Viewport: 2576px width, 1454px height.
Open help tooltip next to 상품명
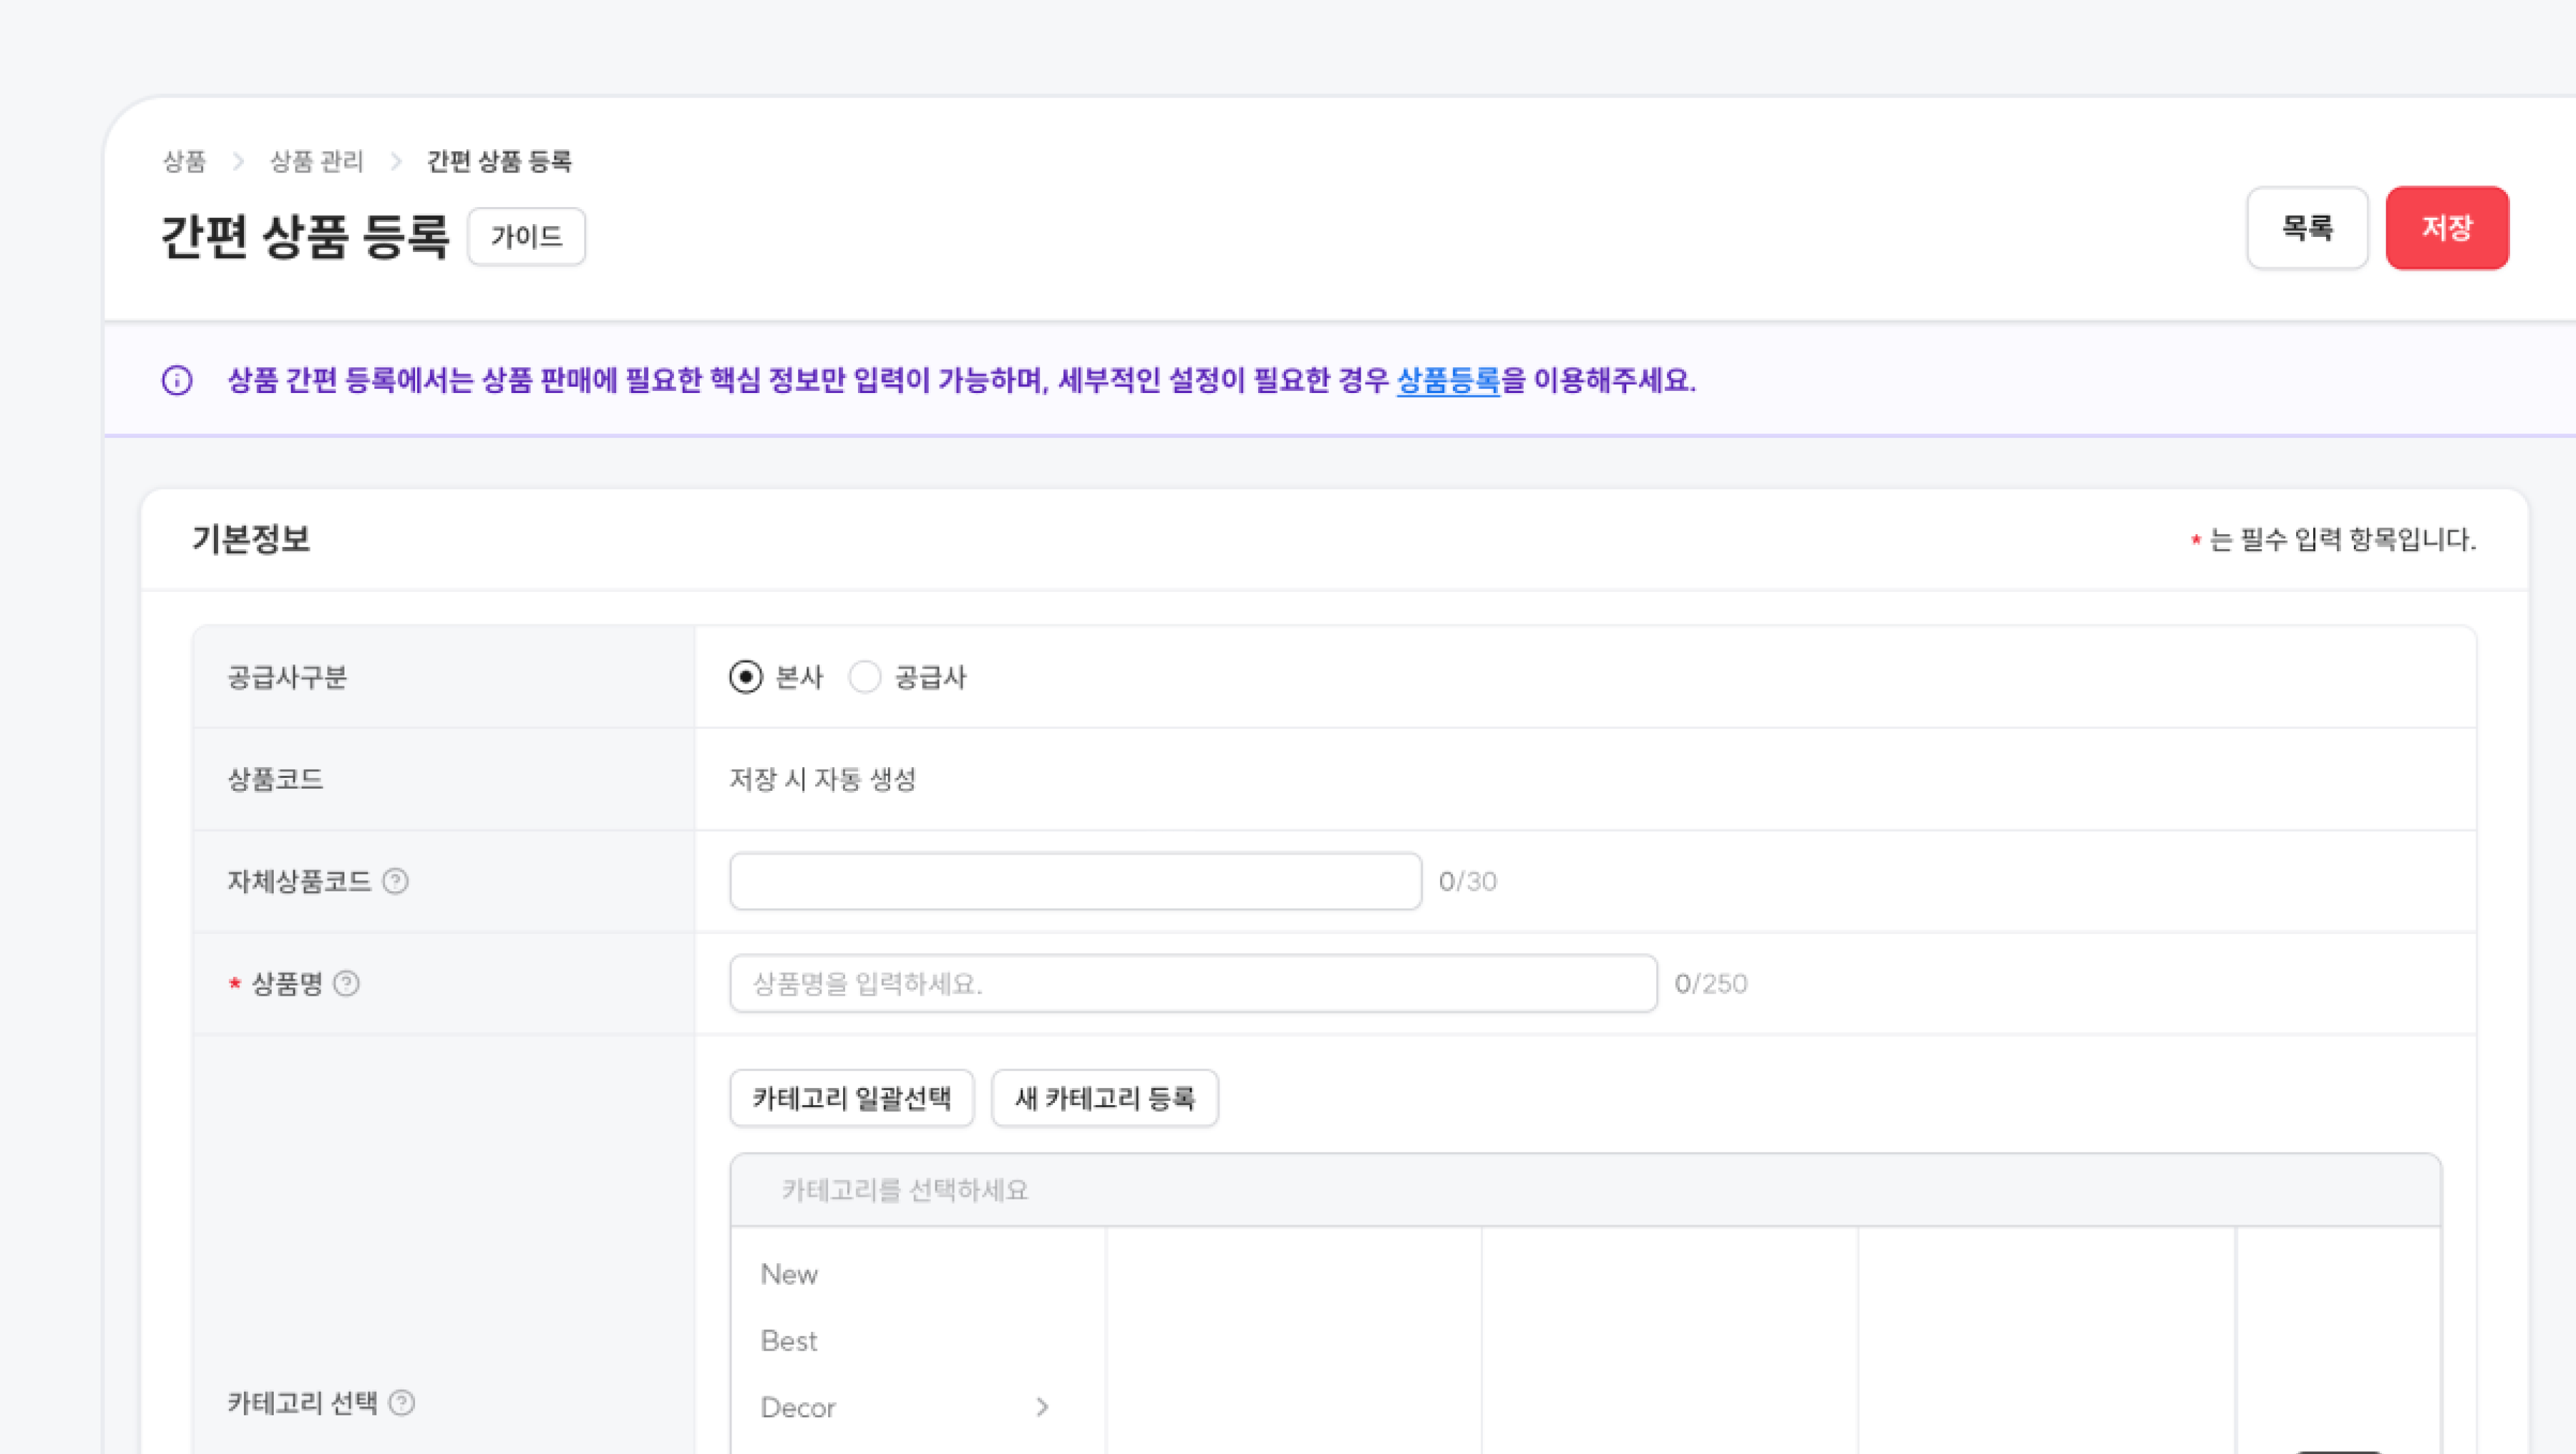pos(347,984)
